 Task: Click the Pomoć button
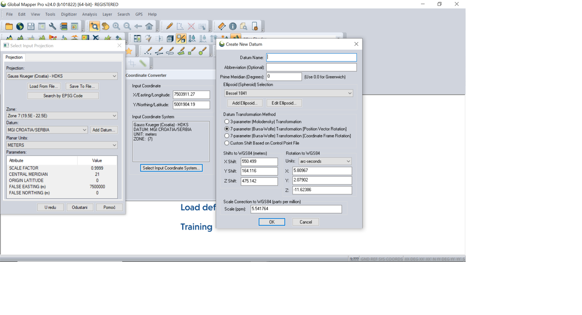point(109,207)
